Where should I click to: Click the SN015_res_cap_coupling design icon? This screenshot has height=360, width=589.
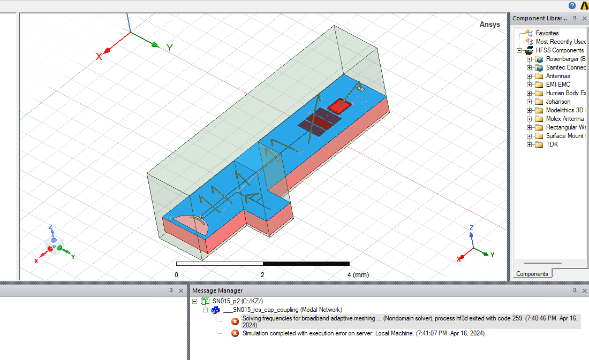coord(216,310)
